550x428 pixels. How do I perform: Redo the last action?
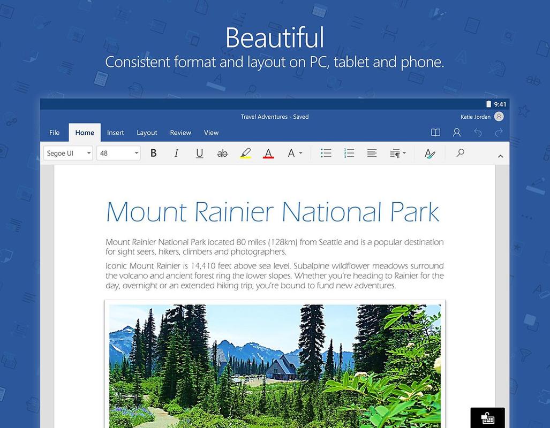click(x=499, y=132)
